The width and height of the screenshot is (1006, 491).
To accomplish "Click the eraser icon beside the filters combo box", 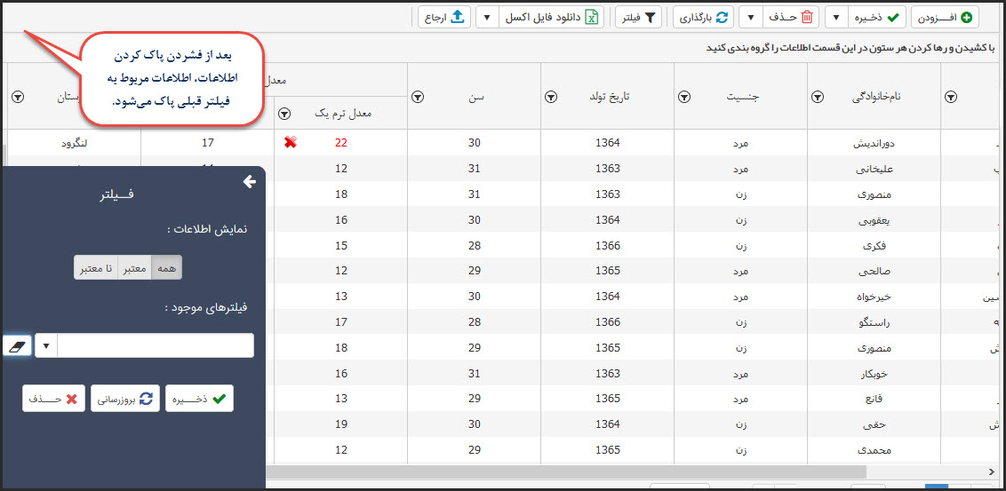I will click(17, 345).
